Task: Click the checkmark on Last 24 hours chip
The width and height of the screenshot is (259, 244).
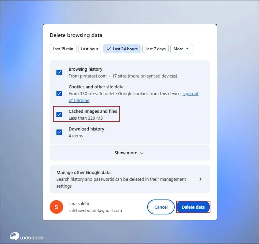Action: pyautogui.click(x=109, y=49)
